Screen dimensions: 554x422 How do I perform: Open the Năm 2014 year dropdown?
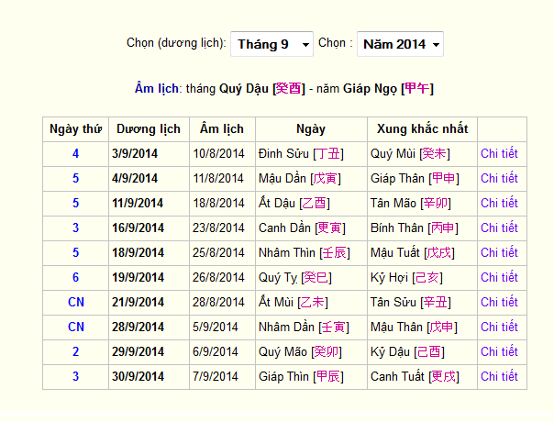point(400,44)
